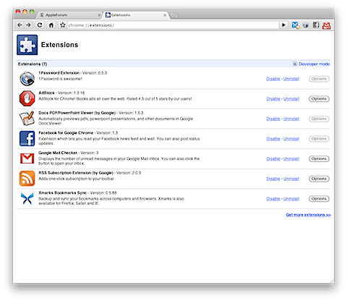The width and height of the screenshot is (347, 301).
Task: Open Google Mail Checker Options
Action: click(x=319, y=158)
